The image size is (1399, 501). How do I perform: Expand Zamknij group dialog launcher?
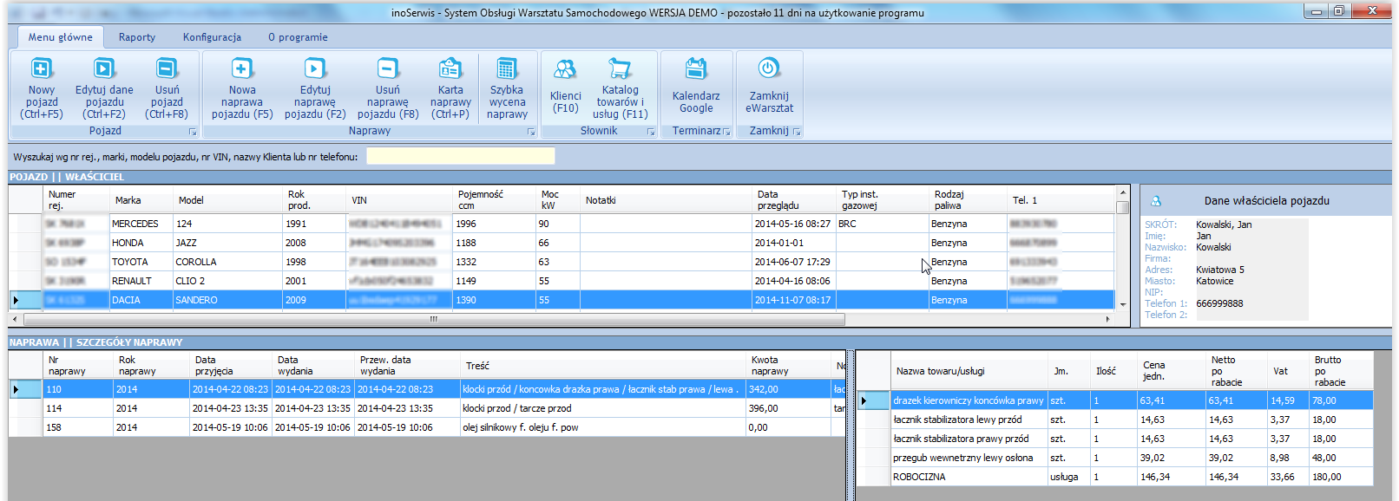797,132
